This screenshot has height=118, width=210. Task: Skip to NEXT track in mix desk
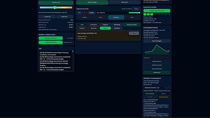pos(79,13)
